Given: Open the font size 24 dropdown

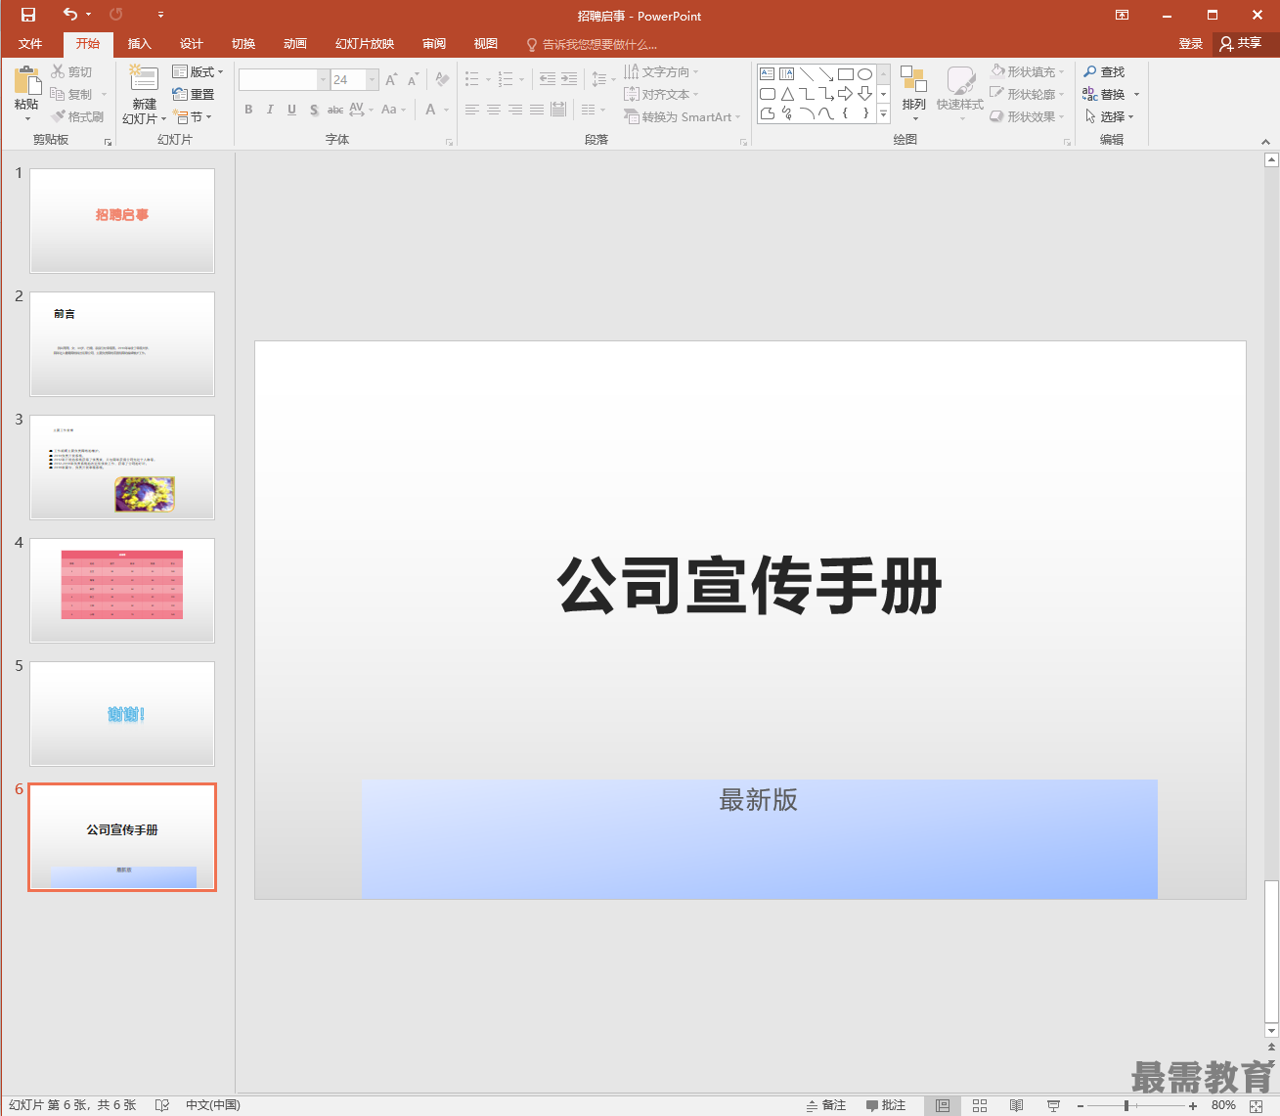Looking at the screenshot, I should click(373, 79).
